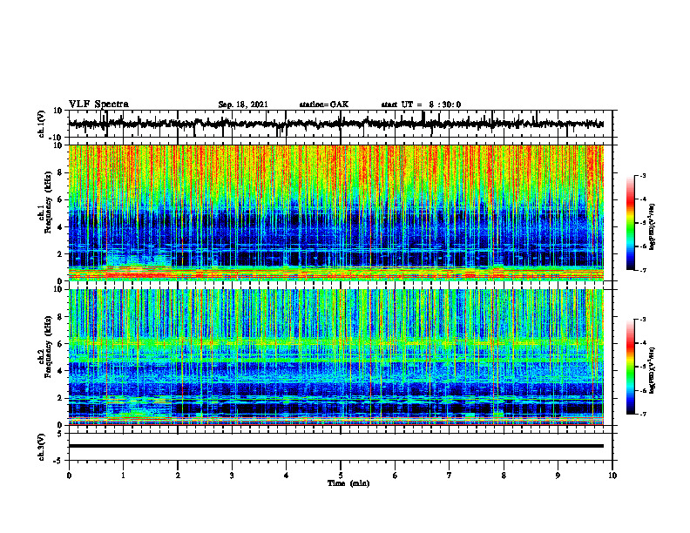690x533 pixels.
Task: Click time axis tick label 1
Action: [x=123, y=476]
